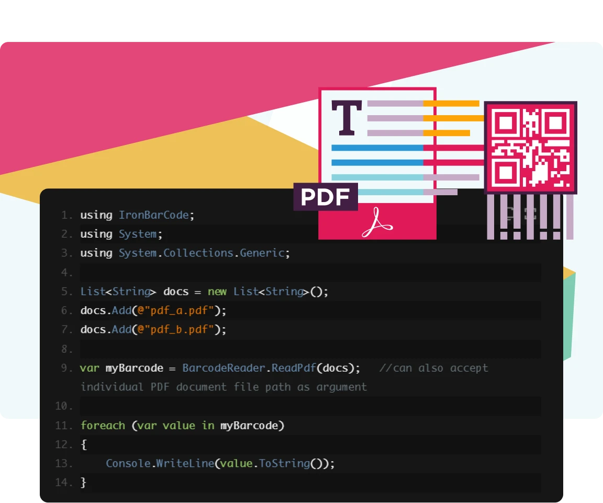Click 'Console.WriteLine' on line 13
The width and height of the screenshot is (603, 503).
[x=160, y=463]
